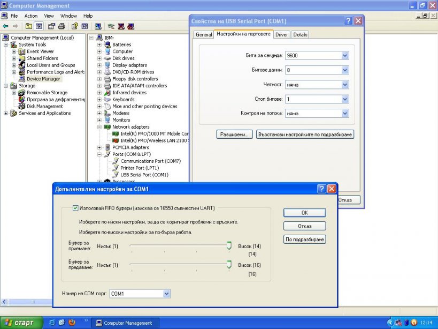This screenshot has width=438, height=329.
Task: Open the Properties icon in the toolbar
Action: [51, 26]
